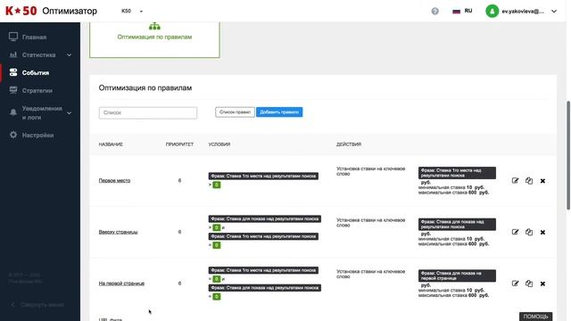The image size is (571, 321).
Task: Collapse the menu via Свернуть меню
Action: coord(37,304)
